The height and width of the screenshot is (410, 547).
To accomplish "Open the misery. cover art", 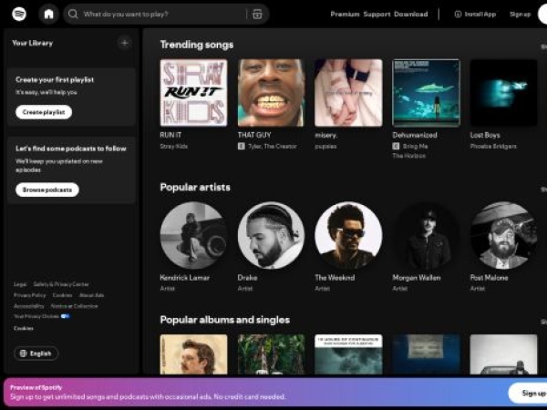I will [348, 93].
